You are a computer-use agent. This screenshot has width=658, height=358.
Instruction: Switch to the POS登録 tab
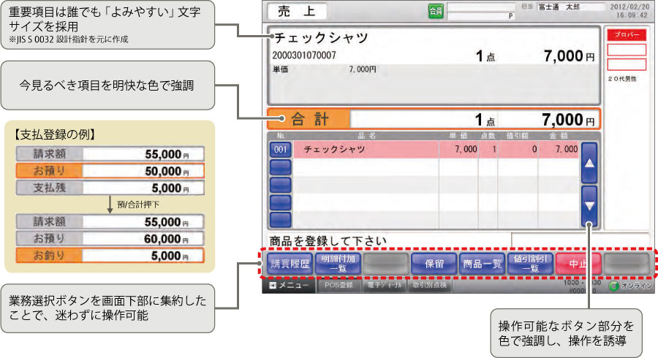coord(339,286)
